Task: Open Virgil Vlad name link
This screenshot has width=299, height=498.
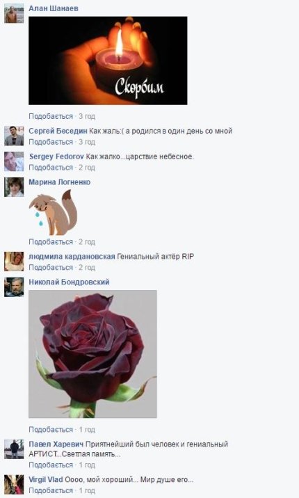Action: (46, 479)
